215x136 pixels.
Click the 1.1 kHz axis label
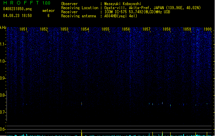point(3,44)
